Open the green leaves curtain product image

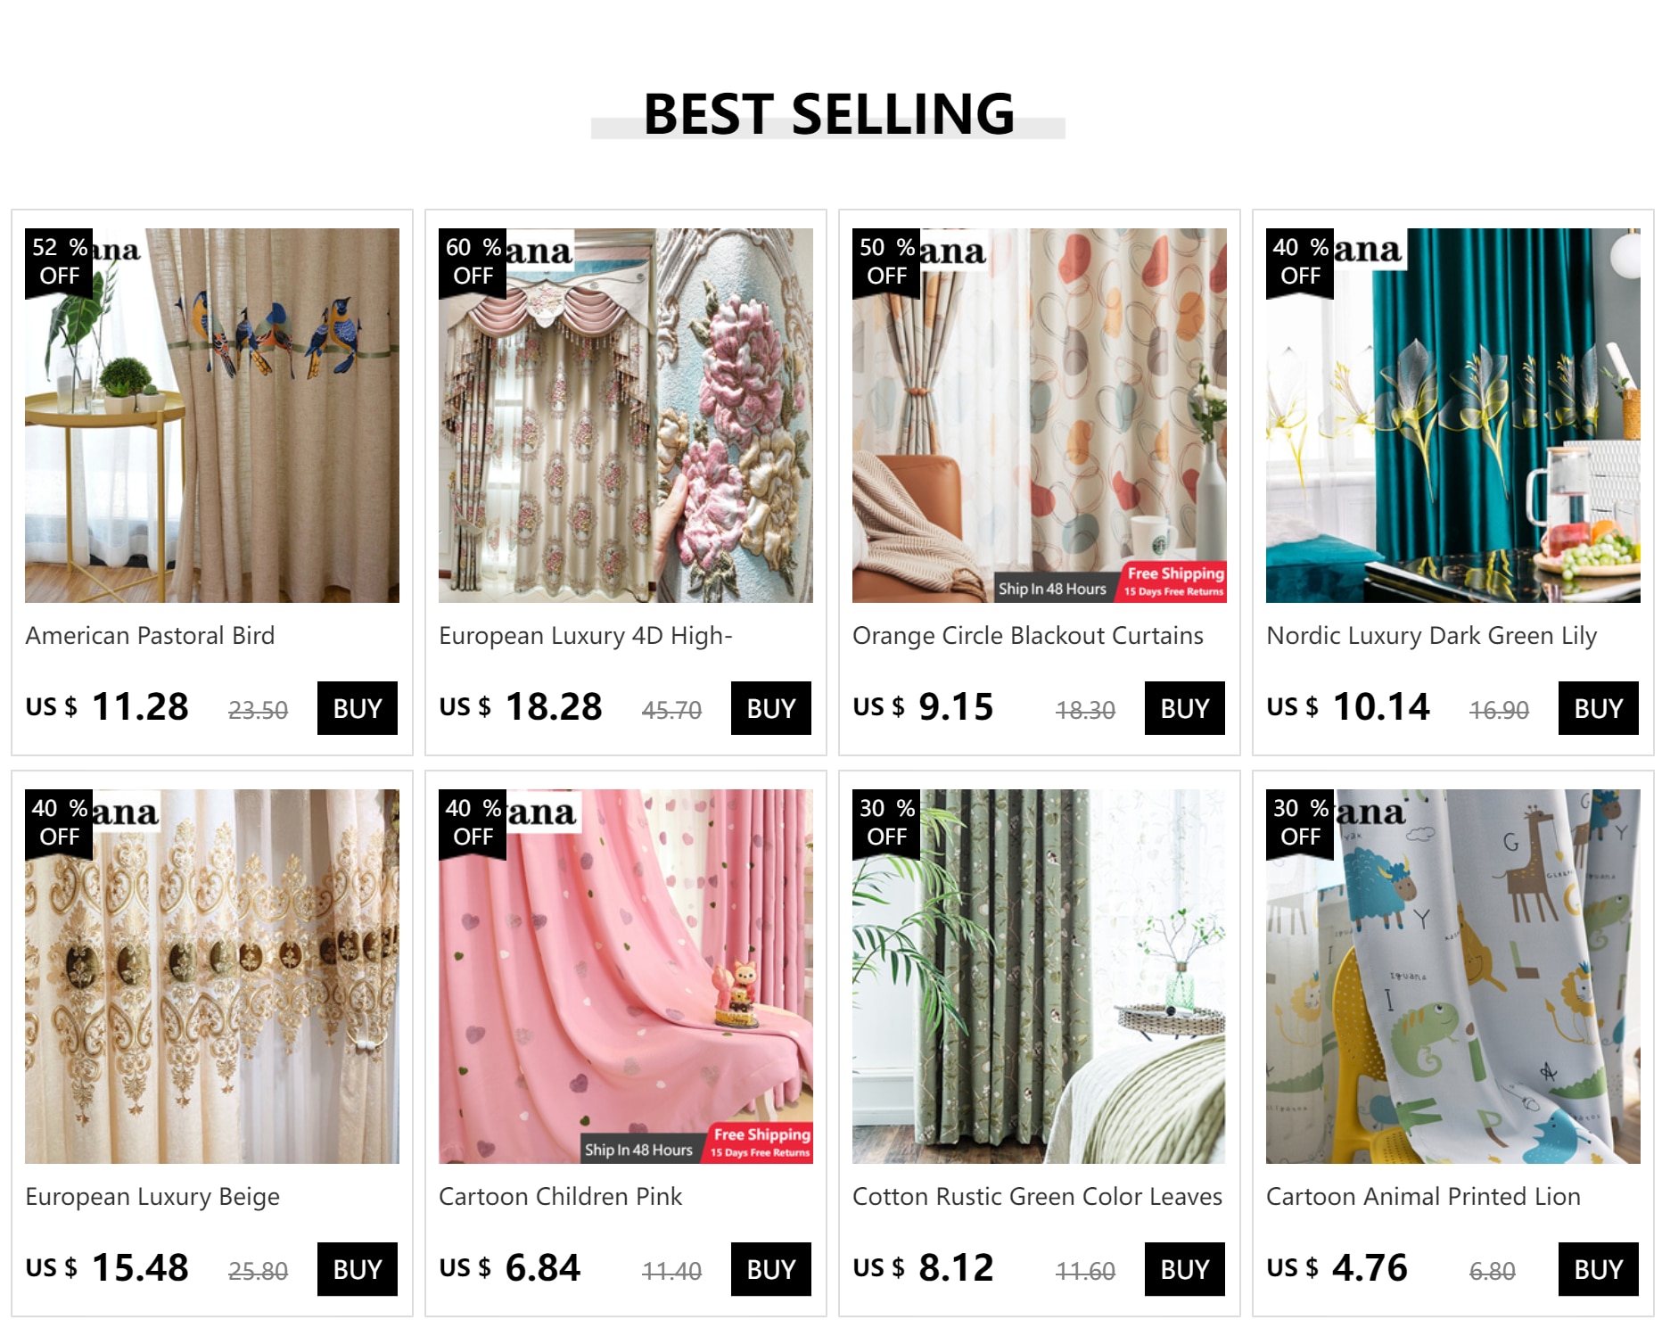(x=1040, y=977)
